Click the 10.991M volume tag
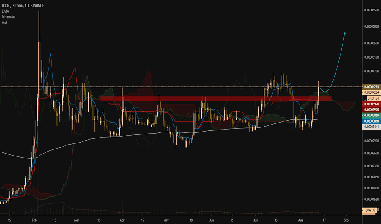Screen dimensions: 381x224 [369, 211]
